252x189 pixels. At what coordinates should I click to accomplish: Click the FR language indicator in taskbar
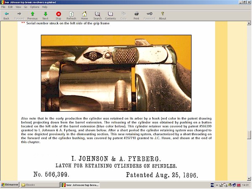click(x=212, y=185)
